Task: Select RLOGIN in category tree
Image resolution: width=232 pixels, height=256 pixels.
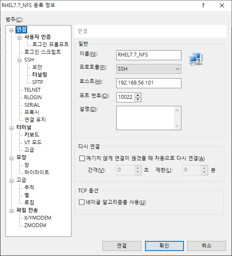Action: (x=33, y=97)
